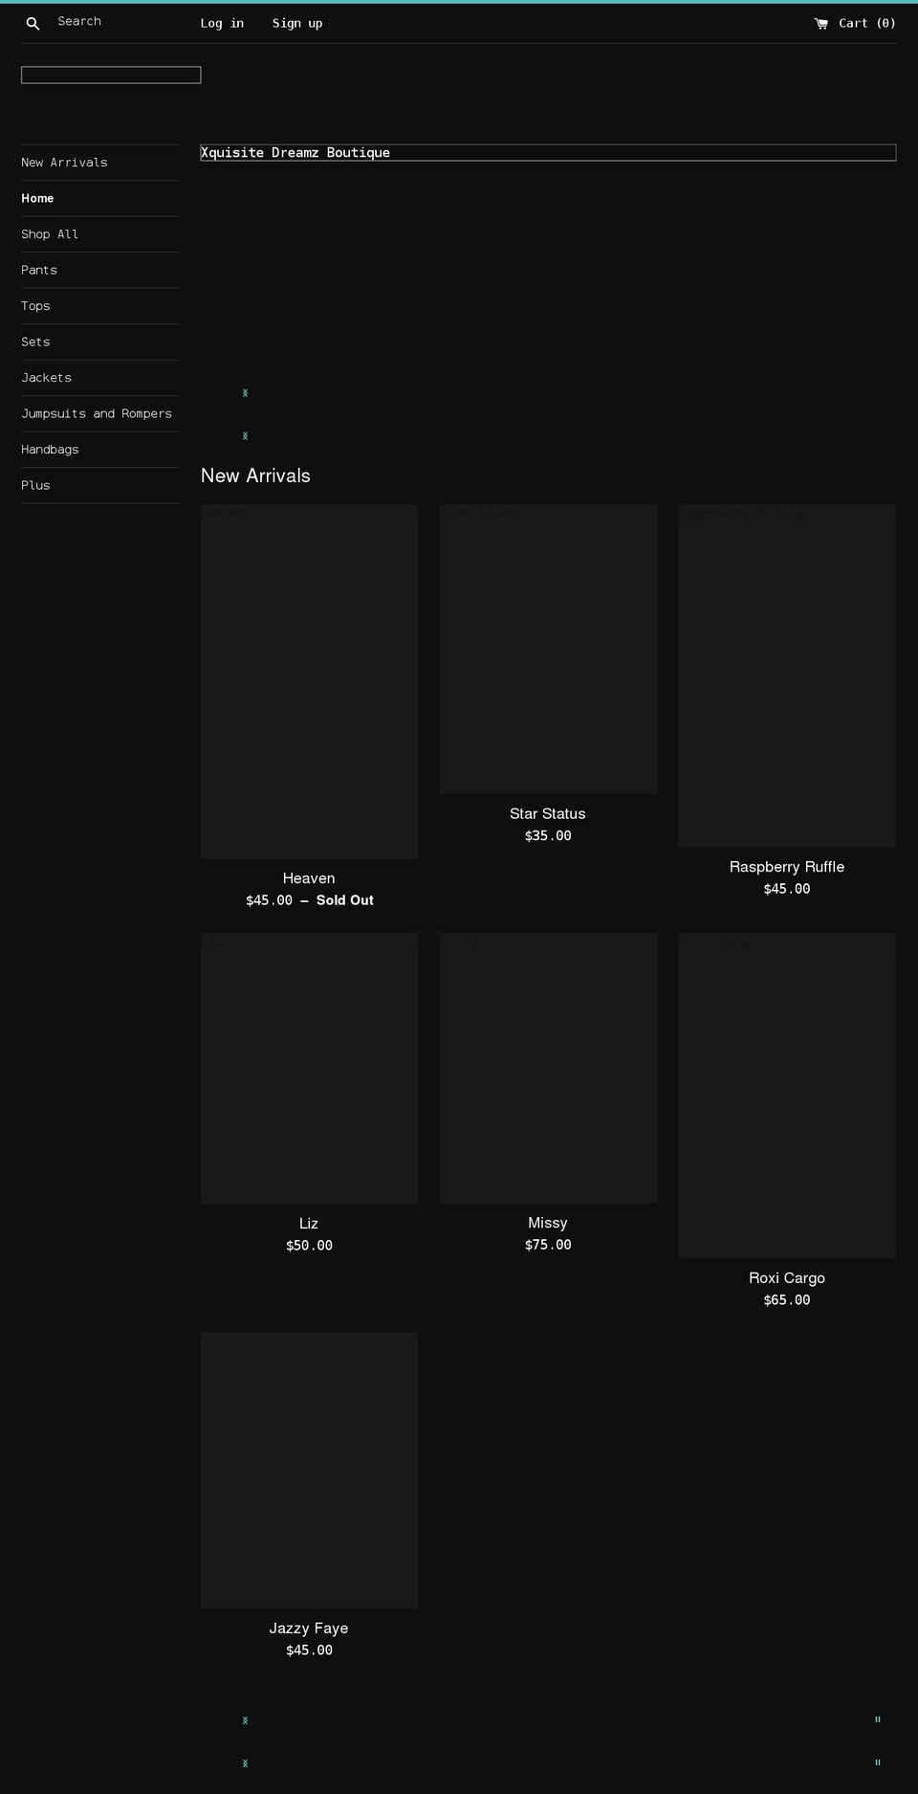Browse Jumpsuits and Rompers category

(x=97, y=413)
